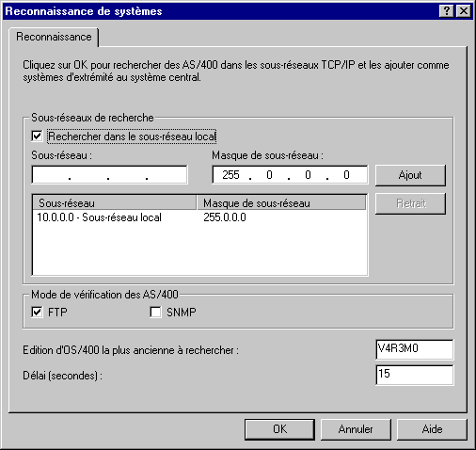
Task: Confirm the search with OK
Action: (279, 429)
